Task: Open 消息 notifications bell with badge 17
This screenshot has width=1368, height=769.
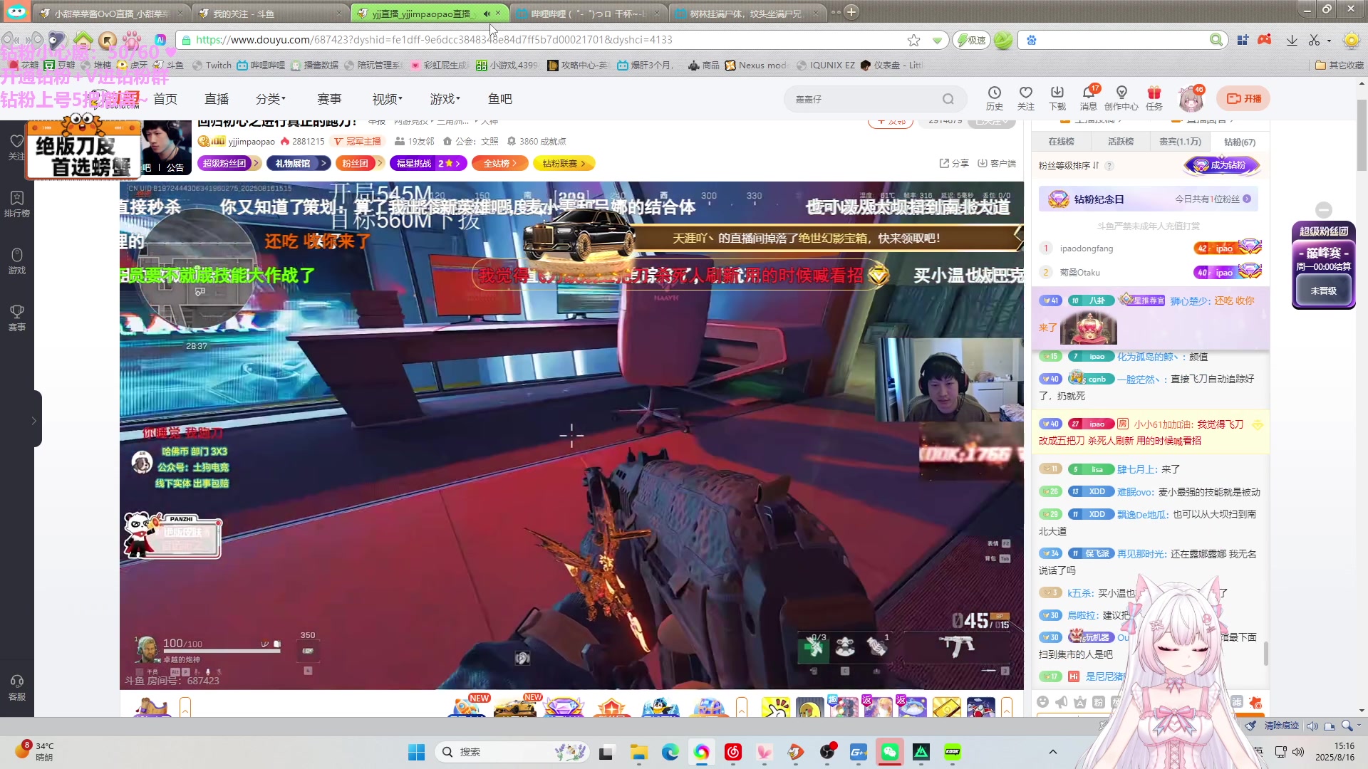Action: point(1089,98)
